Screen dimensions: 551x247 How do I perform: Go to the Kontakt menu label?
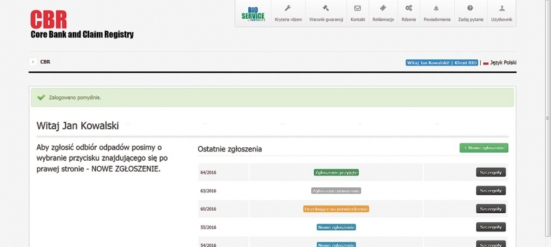(358, 19)
